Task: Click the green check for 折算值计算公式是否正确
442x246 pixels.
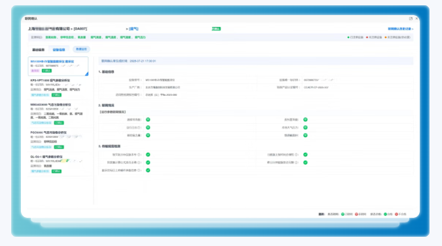Action: (x=148, y=163)
